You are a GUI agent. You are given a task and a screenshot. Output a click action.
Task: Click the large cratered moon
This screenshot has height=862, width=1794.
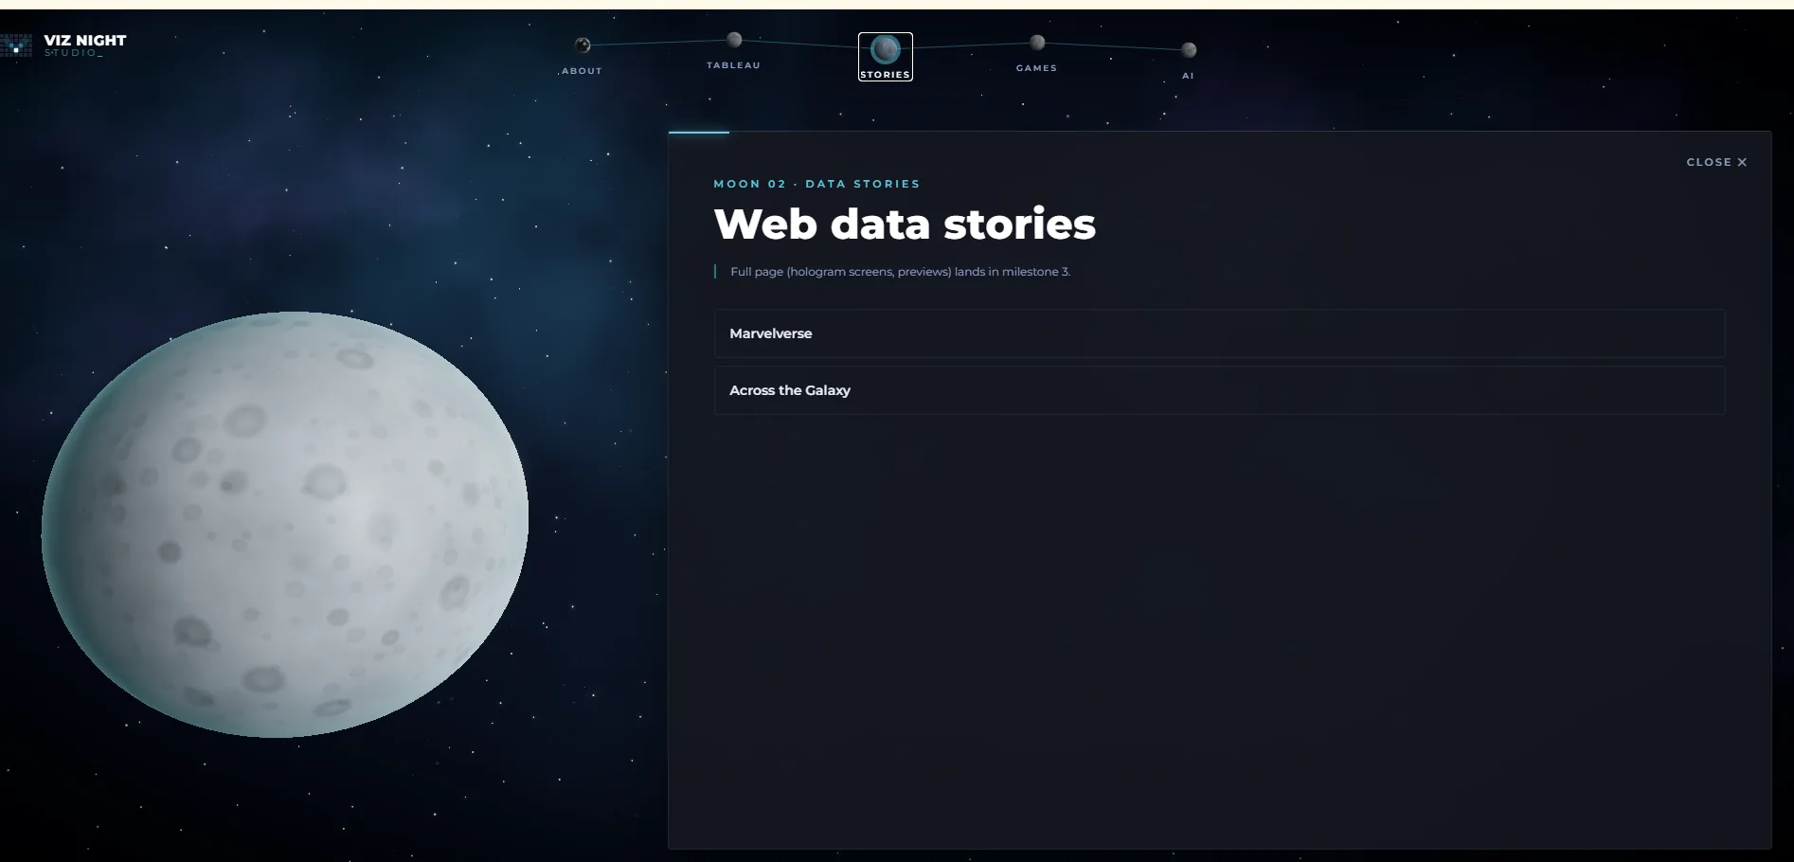click(285, 524)
